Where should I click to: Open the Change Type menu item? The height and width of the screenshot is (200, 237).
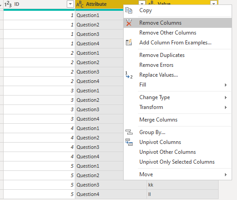tap(177, 97)
